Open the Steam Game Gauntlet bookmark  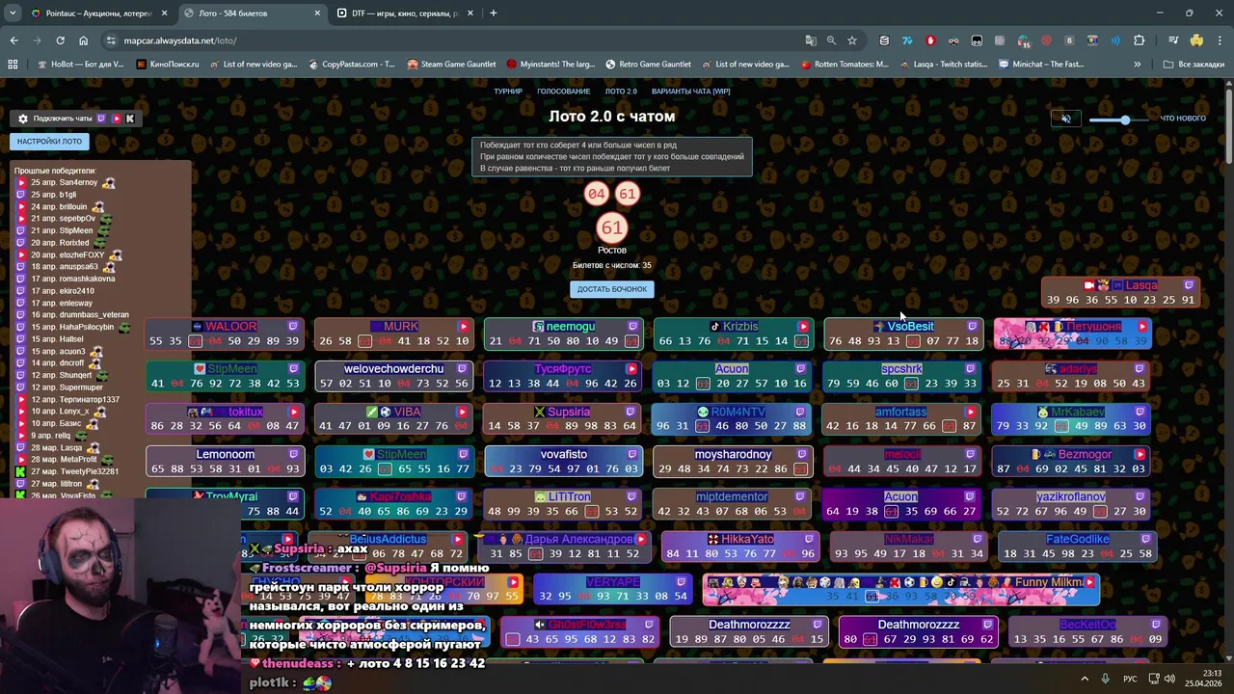(x=451, y=65)
